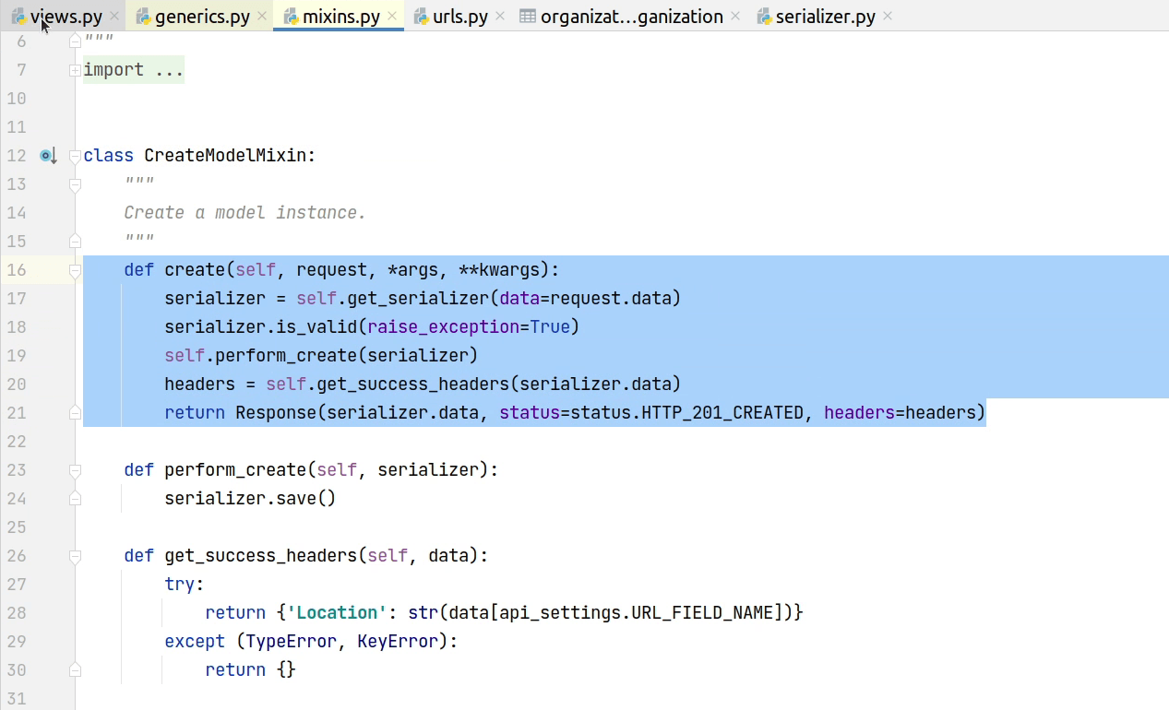
Task: Fold the perform_create method on line 23
Action: [x=75, y=470]
